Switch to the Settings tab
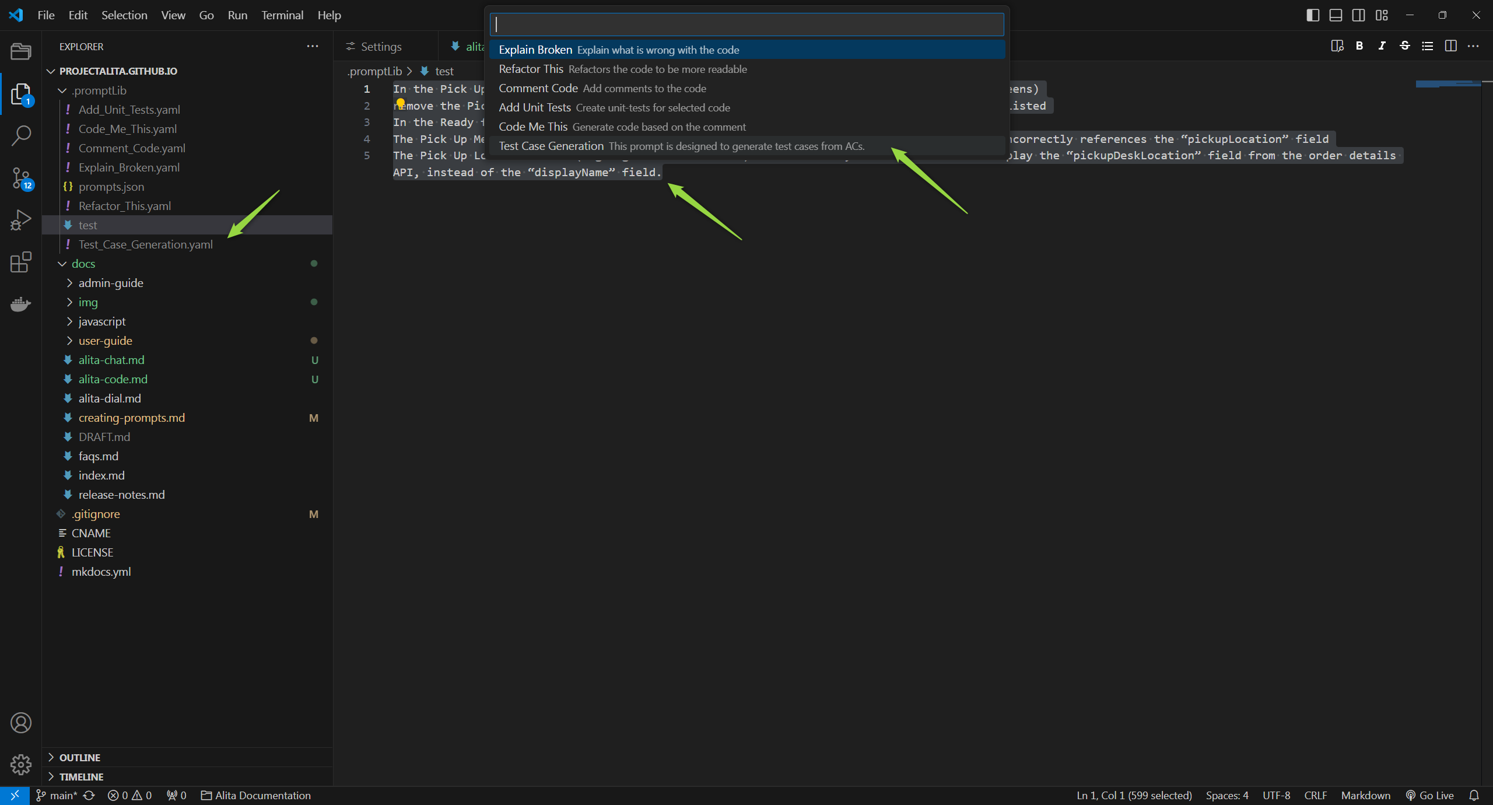Image resolution: width=1493 pixels, height=805 pixels. 381,46
